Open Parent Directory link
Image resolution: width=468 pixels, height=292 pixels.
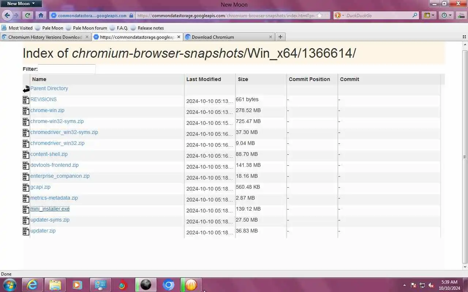(x=49, y=88)
